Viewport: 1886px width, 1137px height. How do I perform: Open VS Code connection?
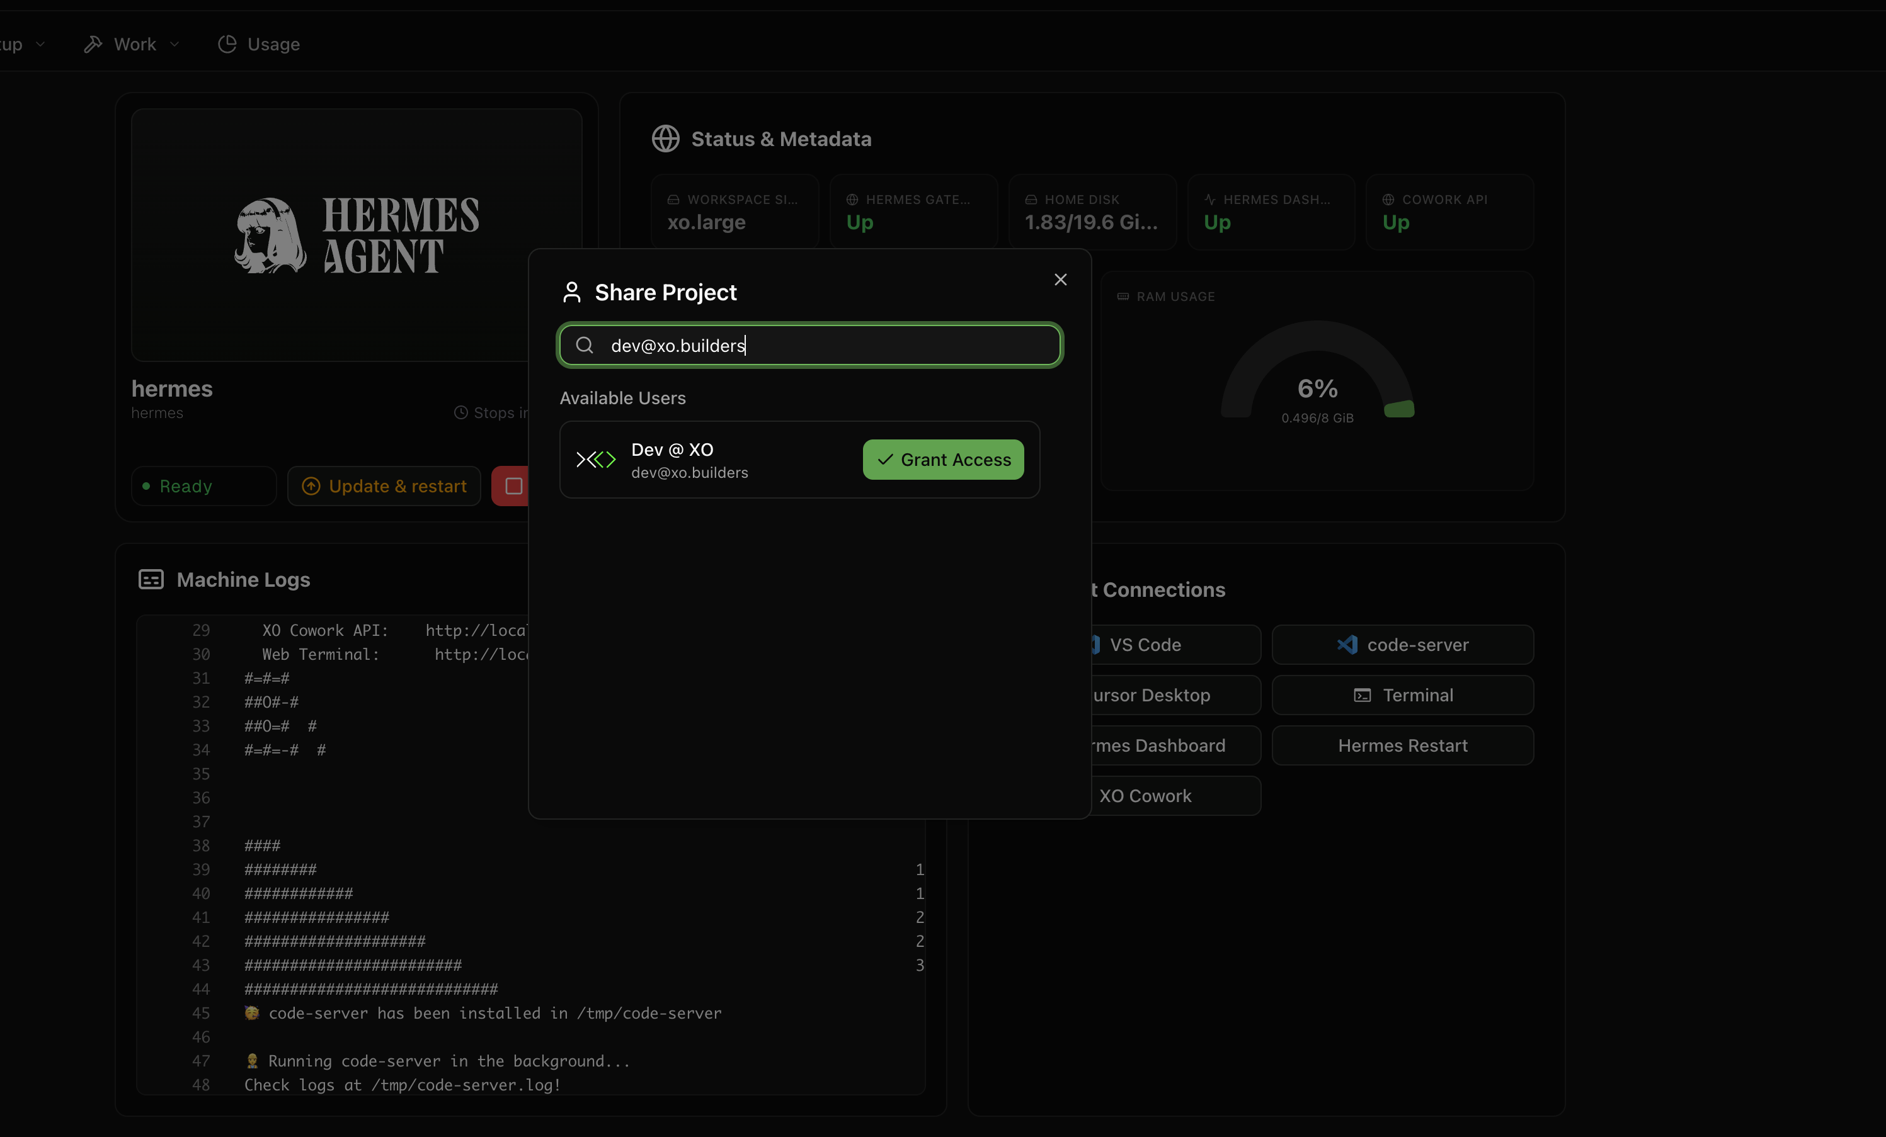1175,644
